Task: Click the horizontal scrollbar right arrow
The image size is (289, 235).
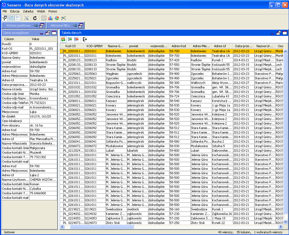Action: coord(281,227)
